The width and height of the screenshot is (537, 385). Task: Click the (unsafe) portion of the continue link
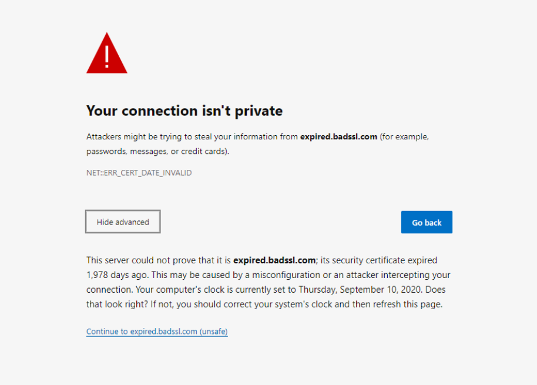[x=213, y=331]
